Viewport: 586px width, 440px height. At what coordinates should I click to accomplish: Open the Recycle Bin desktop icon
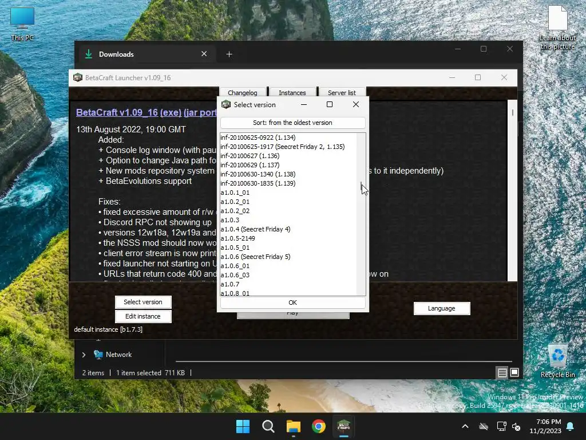point(557,361)
